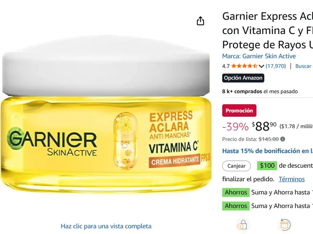The height and width of the screenshot is (234, 313).
Task: Click the second Ahorros savings badge
Action: point(236,206)
